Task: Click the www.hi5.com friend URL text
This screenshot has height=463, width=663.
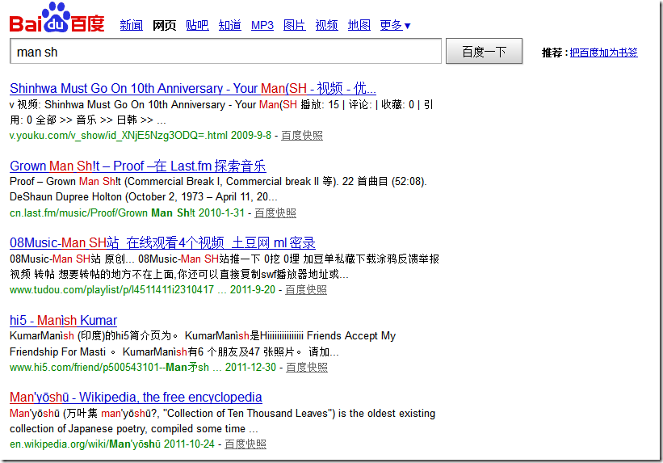Action: coord(110,368)
